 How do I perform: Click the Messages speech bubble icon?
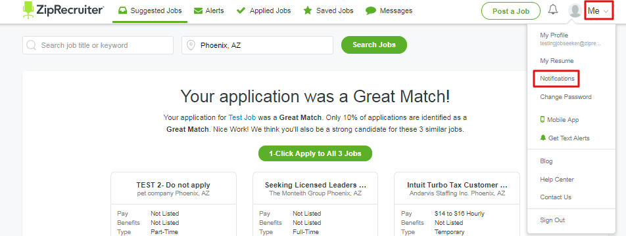click(371, 10)
